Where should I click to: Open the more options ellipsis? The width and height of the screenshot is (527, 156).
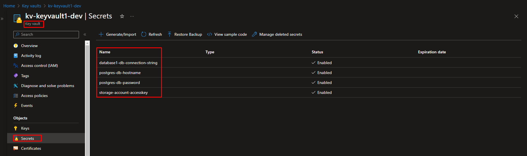[132, 16]
